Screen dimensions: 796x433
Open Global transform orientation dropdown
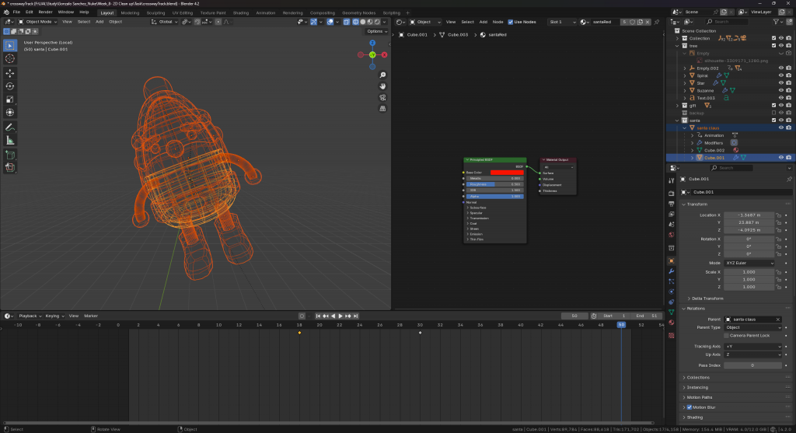(165, 22)
